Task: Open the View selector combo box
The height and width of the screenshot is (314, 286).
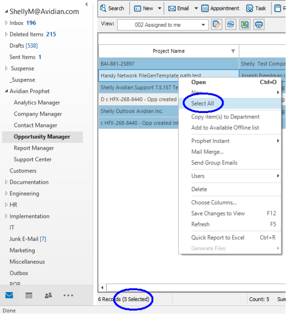Action: 163,25
